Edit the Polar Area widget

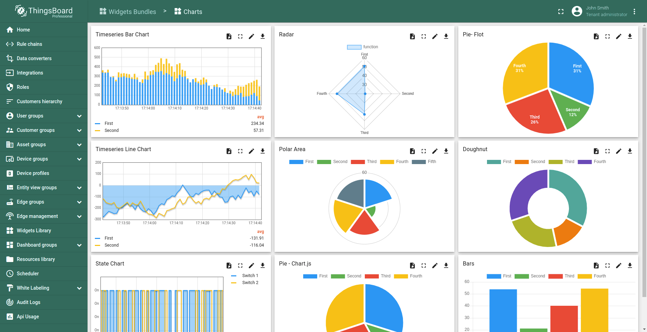pyautogui.click(x=435, y=151)
